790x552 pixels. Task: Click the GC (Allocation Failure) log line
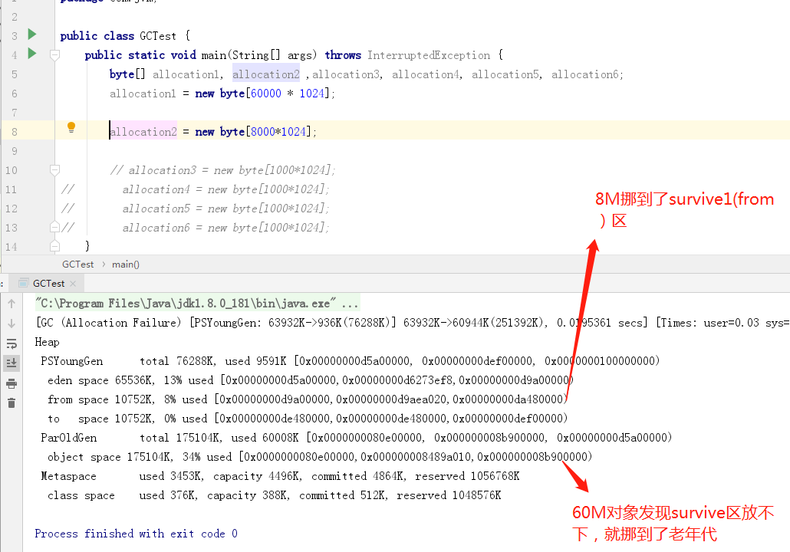click(412, 323)
